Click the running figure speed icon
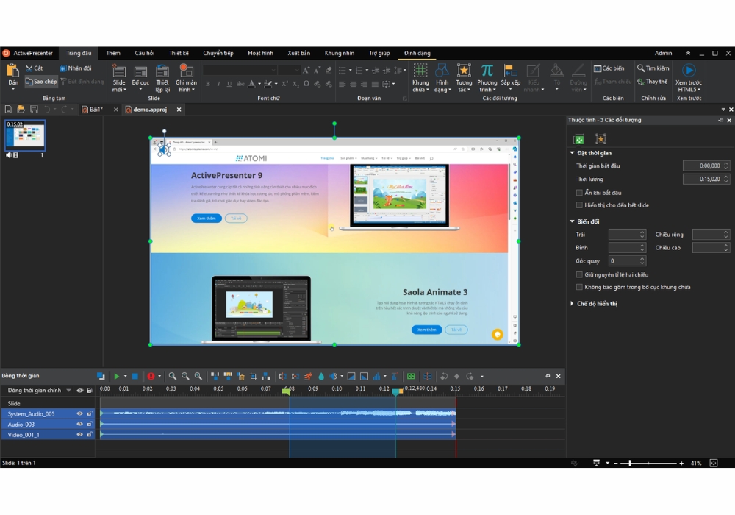The width and height of the screenshot is (735, 515). coord(308,376)
